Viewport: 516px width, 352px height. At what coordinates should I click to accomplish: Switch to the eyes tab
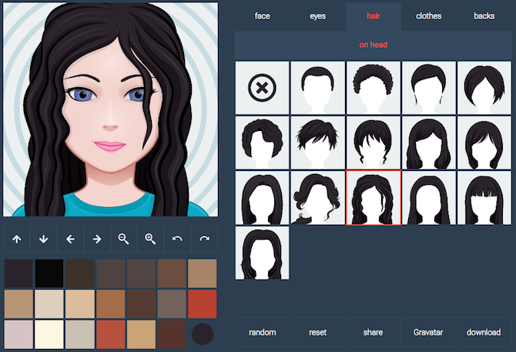(318, 16)
